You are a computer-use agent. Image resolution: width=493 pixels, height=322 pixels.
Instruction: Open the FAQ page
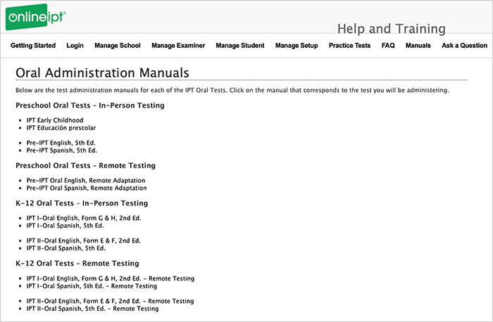(388, 46)
